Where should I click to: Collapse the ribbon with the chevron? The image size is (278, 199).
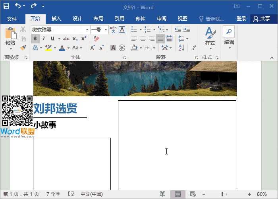pyautogui.click(x=272, y=58)
